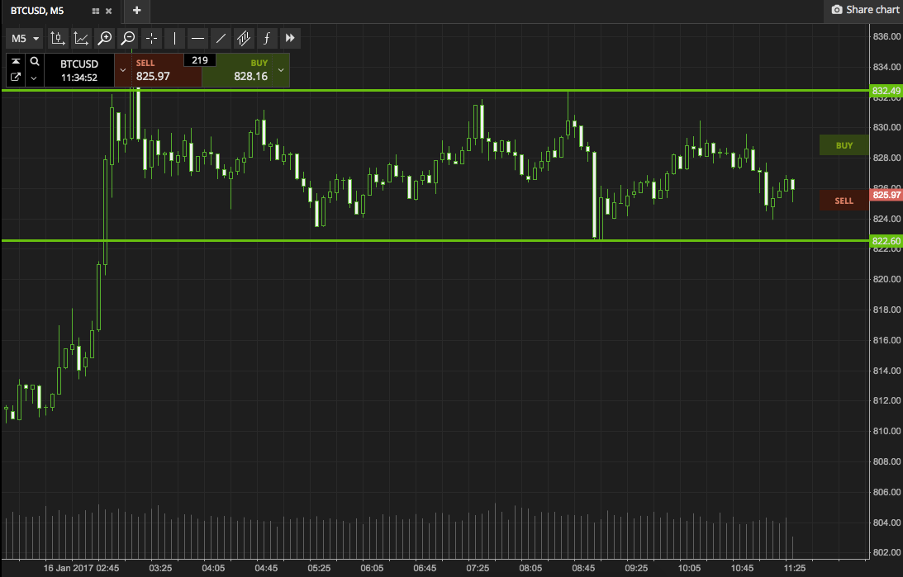Collapse the quick trade panel

16,61
